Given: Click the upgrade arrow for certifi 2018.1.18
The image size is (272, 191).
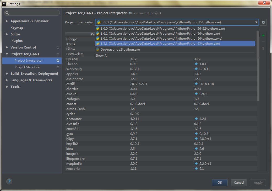Looking at the screenshot, I should point(196,84).
